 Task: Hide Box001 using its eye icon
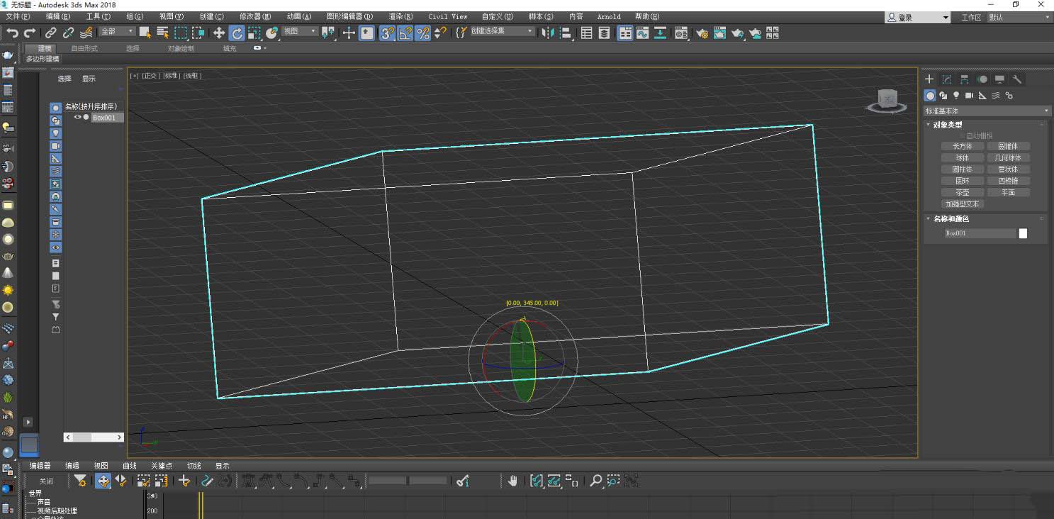78,118
